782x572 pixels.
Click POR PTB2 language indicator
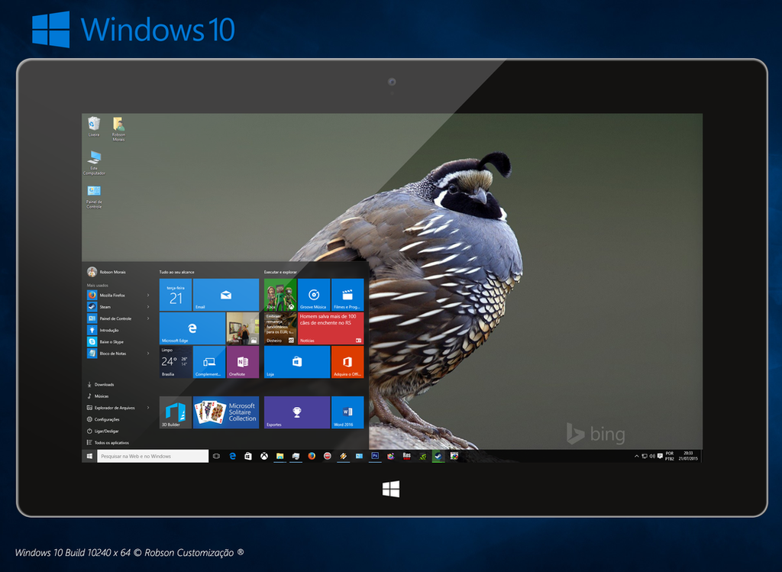tap(669, 456)
